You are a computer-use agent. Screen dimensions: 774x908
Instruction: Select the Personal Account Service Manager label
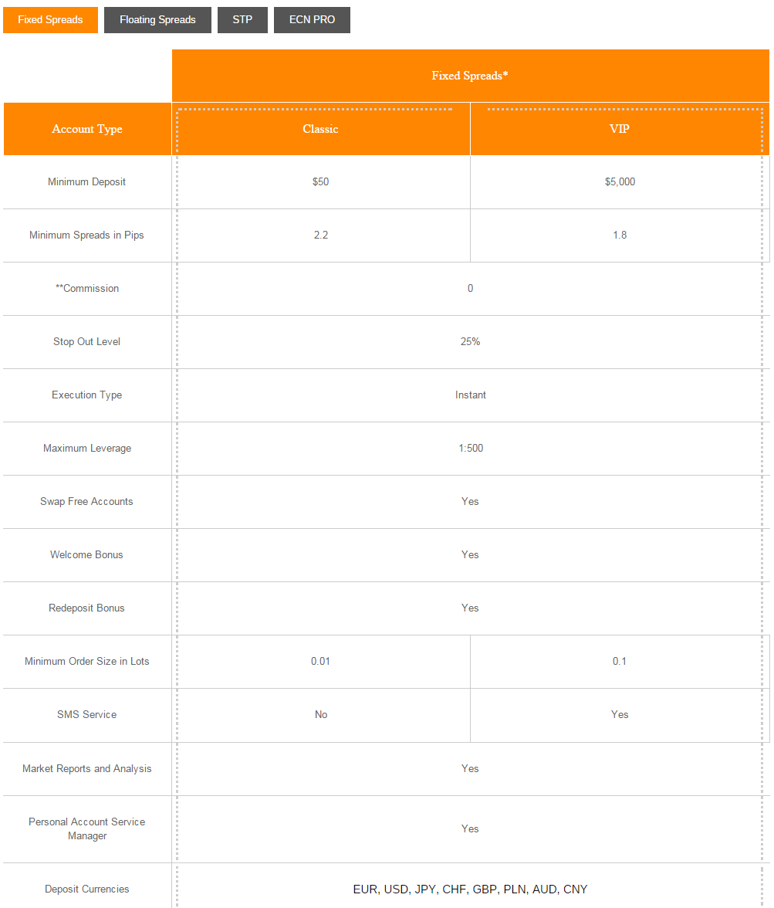[x=86, y=828]
